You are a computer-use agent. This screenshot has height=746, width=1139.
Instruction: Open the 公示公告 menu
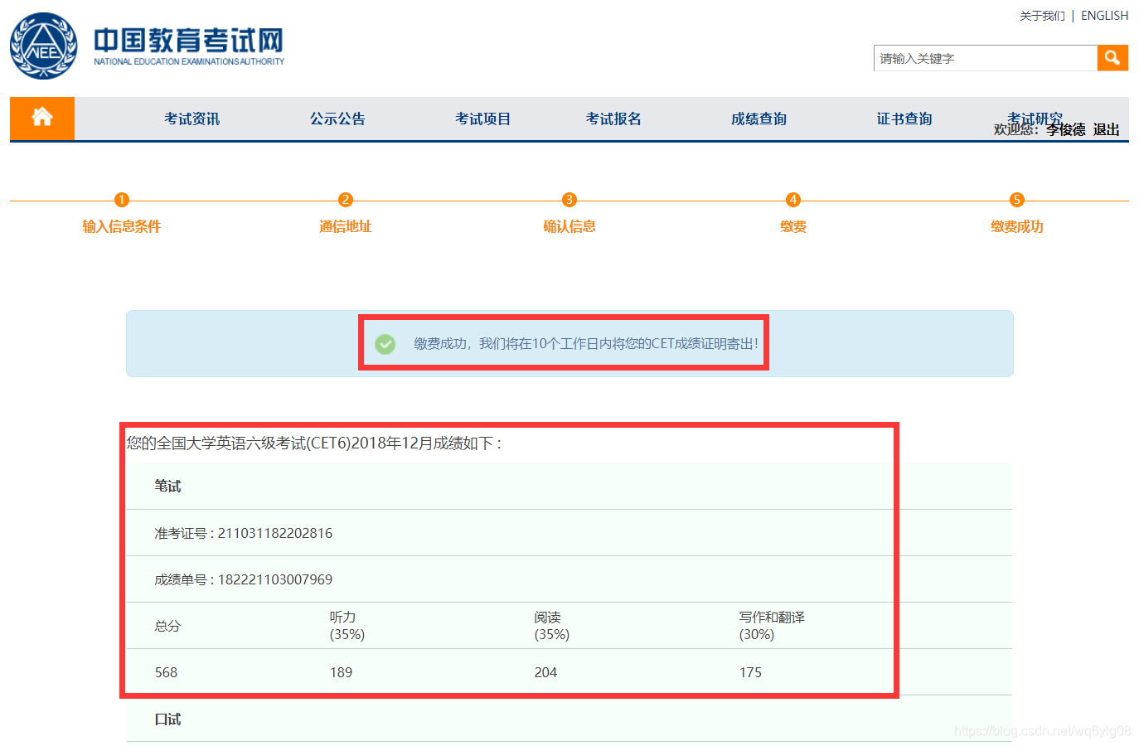pyautogui.click(x=337, y=119)
